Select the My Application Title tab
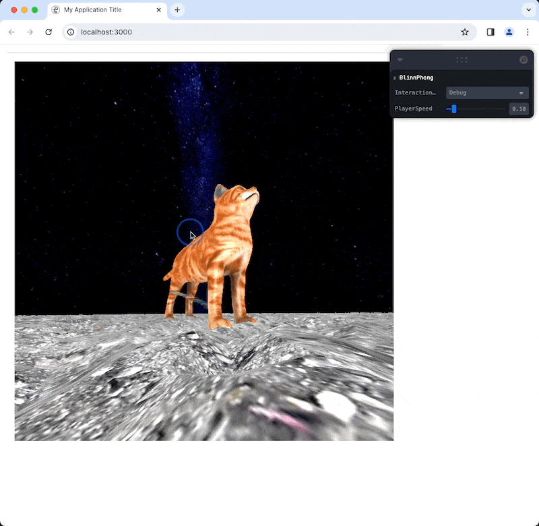This screenshot has height=526, width=539. tap(101, 10)
